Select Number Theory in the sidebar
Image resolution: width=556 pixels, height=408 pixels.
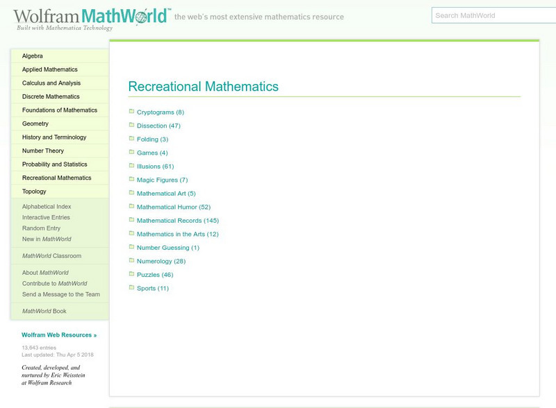[x=60, y=151]
